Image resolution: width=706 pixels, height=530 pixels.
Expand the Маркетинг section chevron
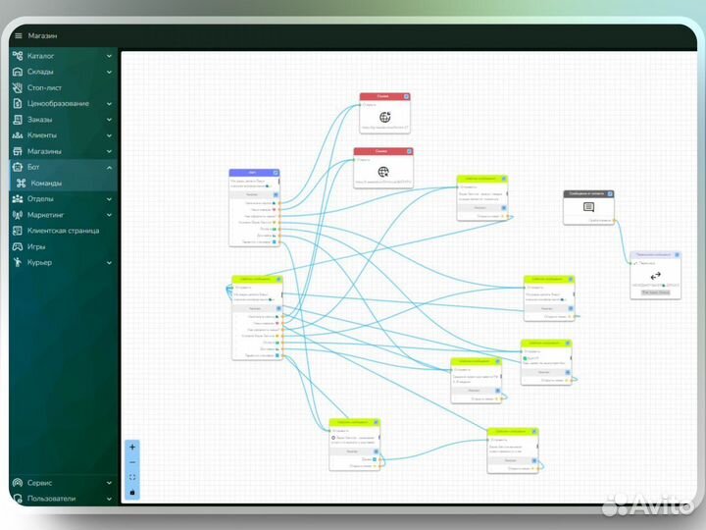[109, 215]
